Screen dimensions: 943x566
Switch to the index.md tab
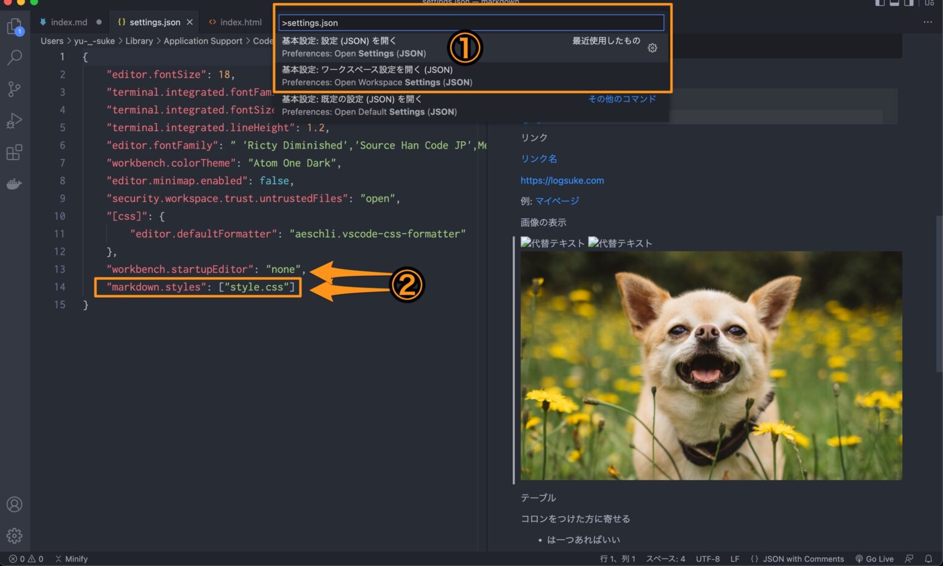point(68,21)
